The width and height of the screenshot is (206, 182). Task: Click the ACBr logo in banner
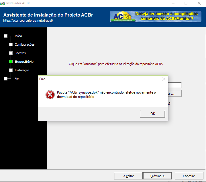click(123, 17)
